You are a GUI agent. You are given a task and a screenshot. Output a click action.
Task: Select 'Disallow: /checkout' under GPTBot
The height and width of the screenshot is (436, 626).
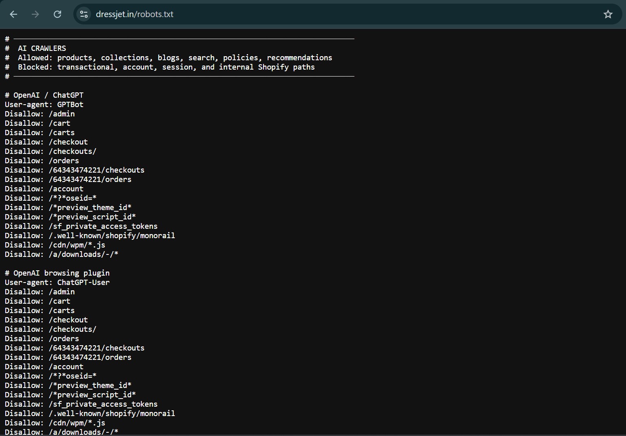(46, 142)
